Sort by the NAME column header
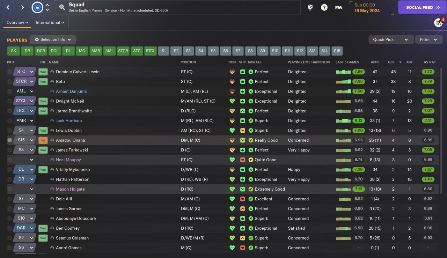Image resolution: width=447 pixels, height=258 pixels. point(54,62)
